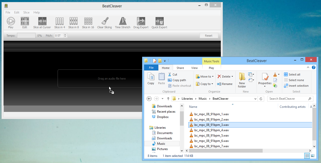The image size is (321, 163).
Task: Choose Slice in 8 tool
Action: pos(74,21)
